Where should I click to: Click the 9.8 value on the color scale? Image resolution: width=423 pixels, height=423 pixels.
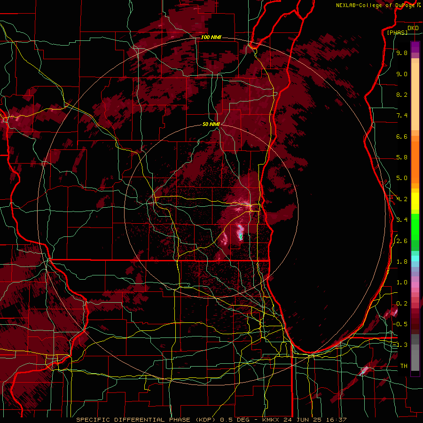click(402, 53)
